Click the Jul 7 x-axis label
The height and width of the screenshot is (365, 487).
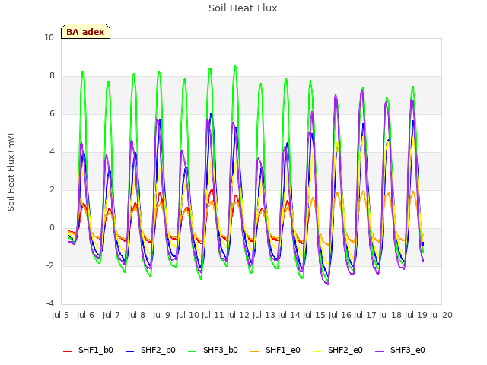tap(111, 315)
